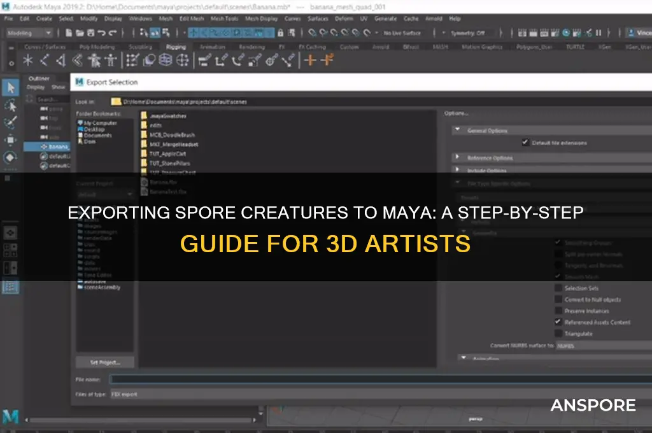Viewport: 652px width, 433px height.
Task: Expand the Reference Options section
Action: [x=457, y=157]
